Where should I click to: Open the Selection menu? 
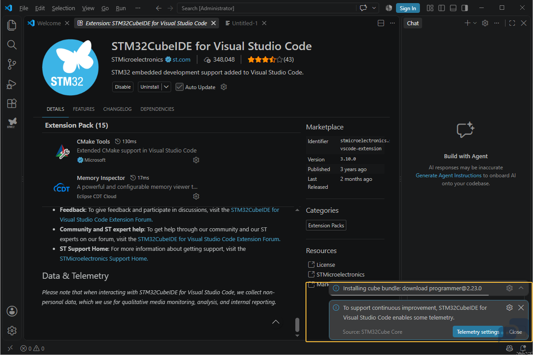pos(63,8)
